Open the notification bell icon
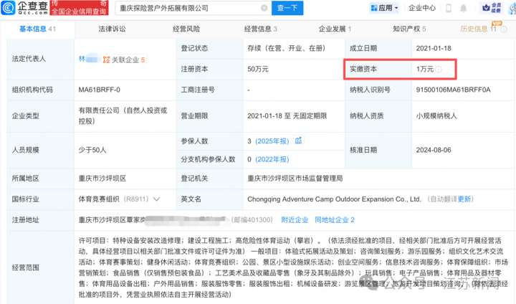The width and height of the screenshot is (516, 304). click(x=464, y=8)
